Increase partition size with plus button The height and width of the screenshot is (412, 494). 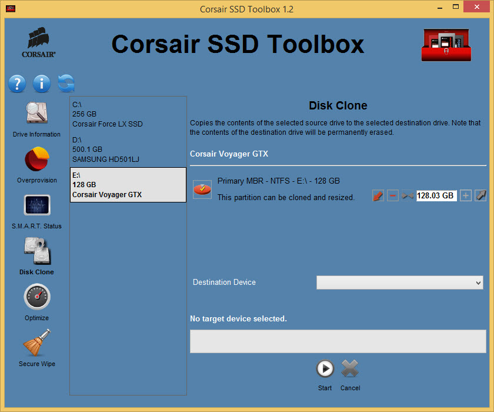(x=466, y=196)
